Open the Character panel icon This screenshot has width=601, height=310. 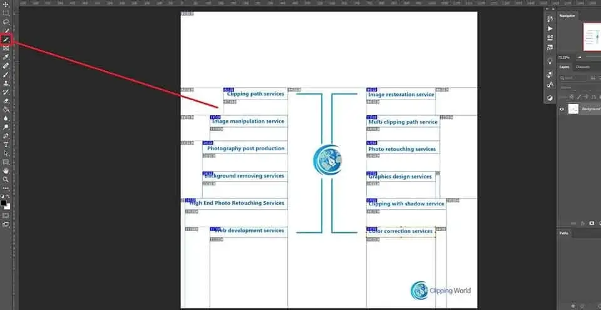click(x=550, y=84)
